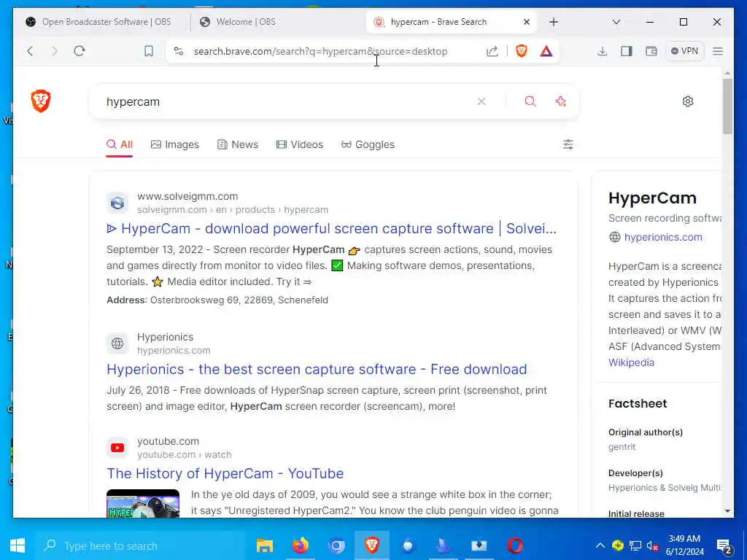
Task: Click into the hypercam search box
Action: [x=286, y=101]
